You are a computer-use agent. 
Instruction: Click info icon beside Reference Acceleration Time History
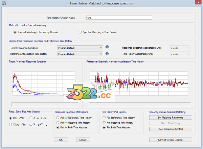coord(107,53)
